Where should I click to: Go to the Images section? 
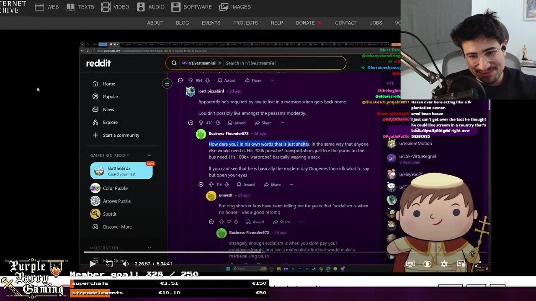[x=235, y=7]
